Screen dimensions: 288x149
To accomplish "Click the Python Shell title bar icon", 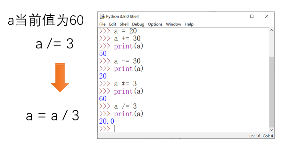I will click(x=102, y=17).
